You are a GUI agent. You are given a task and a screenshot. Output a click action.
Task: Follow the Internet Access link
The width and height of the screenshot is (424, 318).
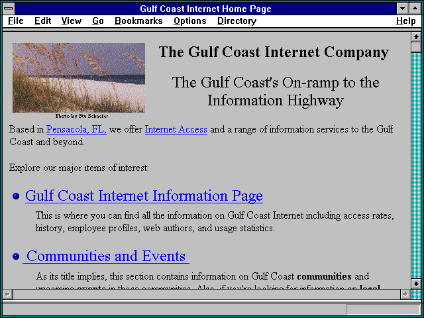[176, 129]
